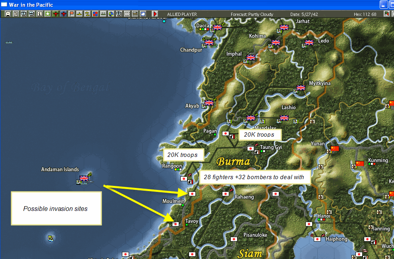Minimize the War in the Pacific window

click(x=383, y=4)
